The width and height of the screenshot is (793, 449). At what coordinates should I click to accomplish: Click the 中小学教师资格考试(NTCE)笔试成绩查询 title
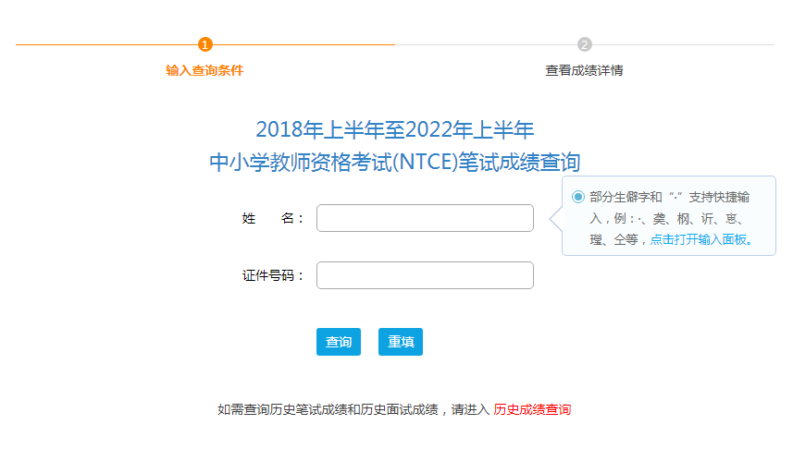click(x=395, y=162)
